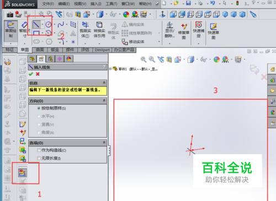Click the Rapid Sketch (快速草图) tool
Viewport: 276px width, 201px height.
pyautogui.click(x=213, y=31)
